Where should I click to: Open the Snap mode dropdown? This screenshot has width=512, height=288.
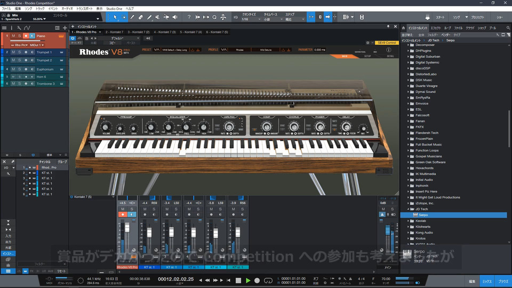pyautogui.click(x=294, y=20)
